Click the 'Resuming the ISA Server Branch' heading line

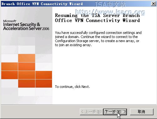pyautogui.click(x=97, y=15)
